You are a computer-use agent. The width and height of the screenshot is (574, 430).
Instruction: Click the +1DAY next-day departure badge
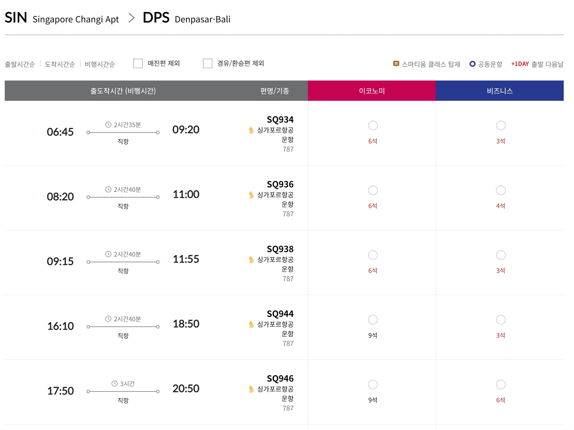[x=520, y=64]
